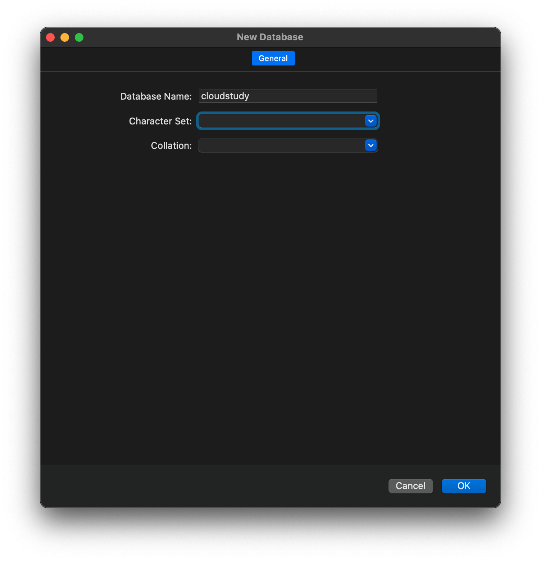Confirm creating the cloudstudy database
This screenshot has height=561, width=541.
coord(464,486)
